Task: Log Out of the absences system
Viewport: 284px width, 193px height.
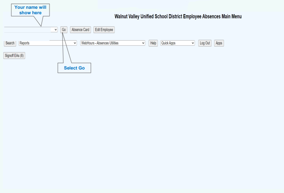Action: tap(205, 43)
